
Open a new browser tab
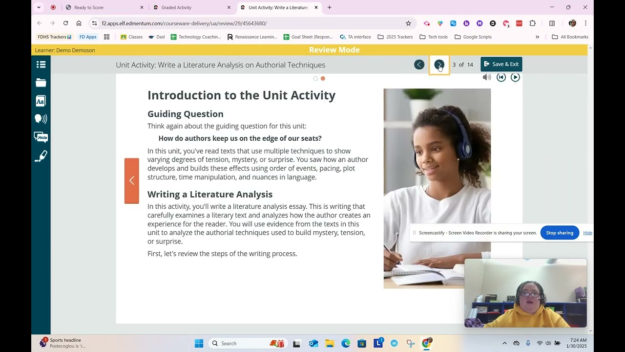pyautogui.click(x=330, y=7)
